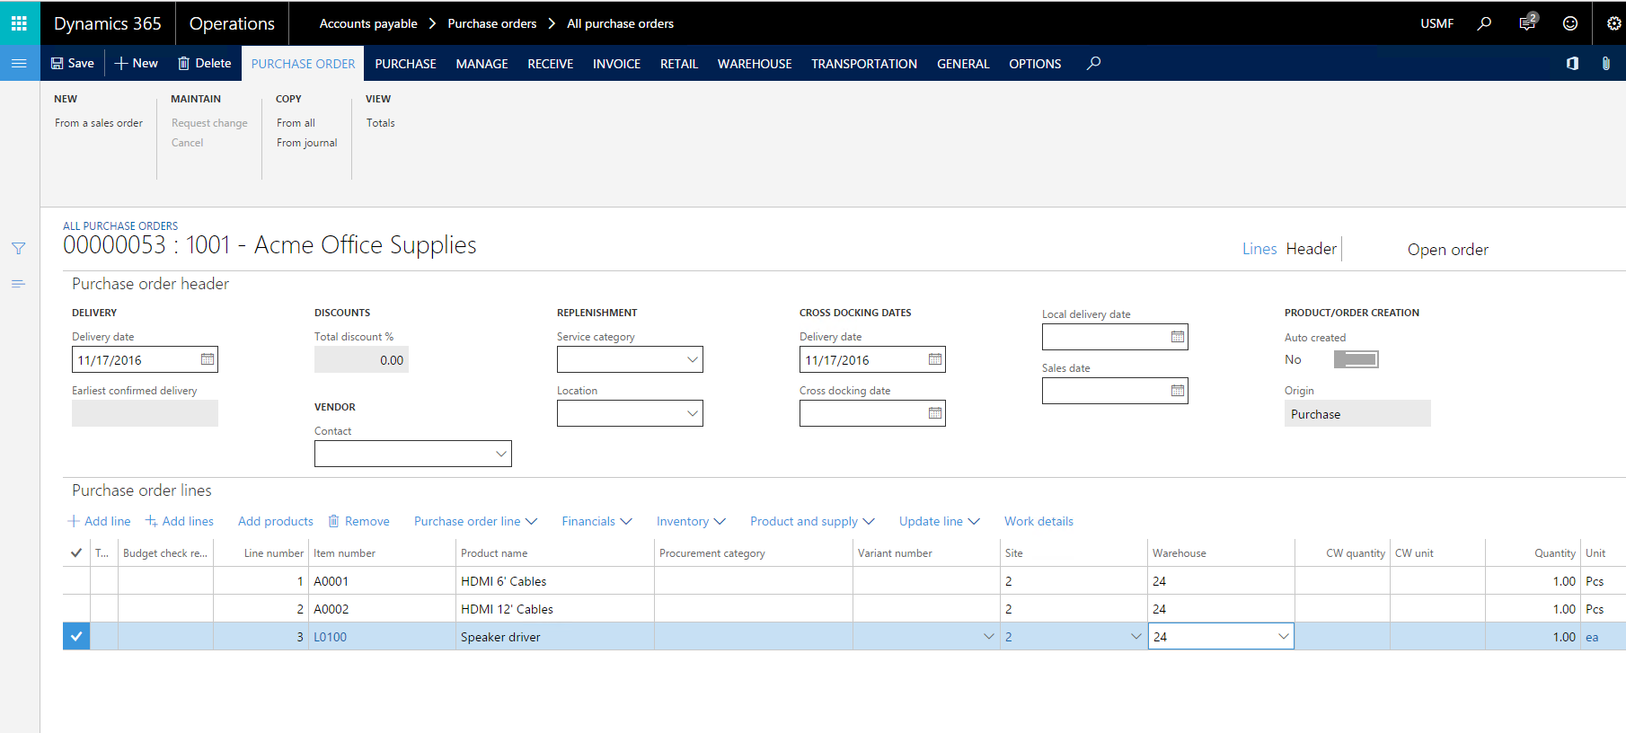Switch to the INVOICE ribbon tab
The width and height of the screenshot is (1626, 733).
point(616,64)
